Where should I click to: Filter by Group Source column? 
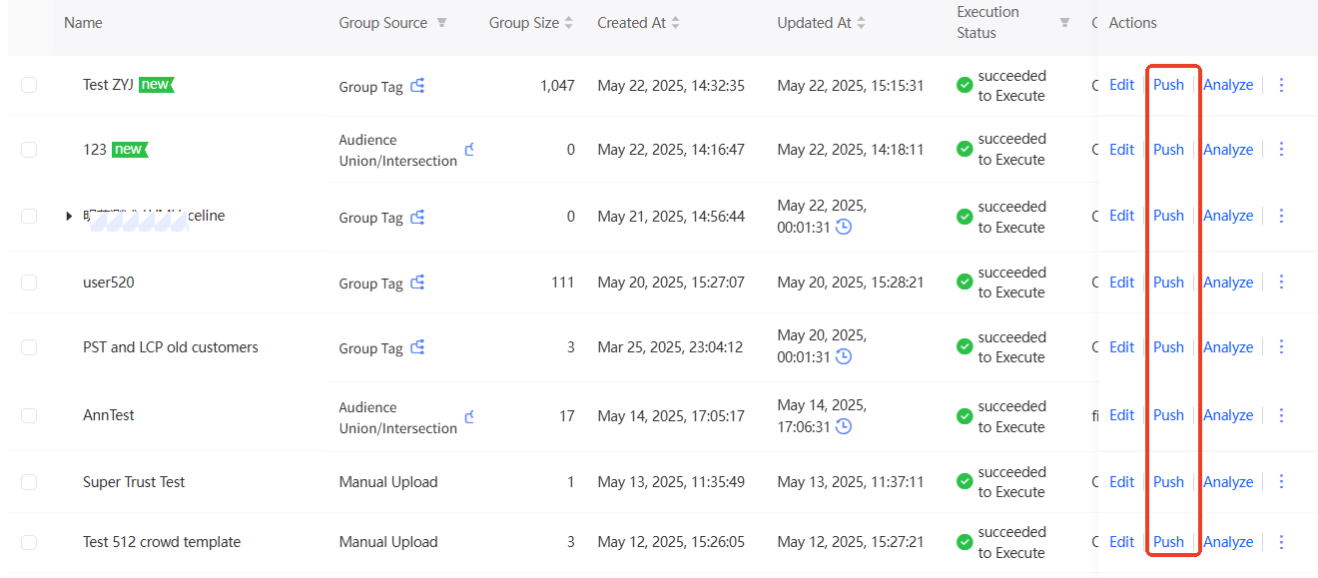tap(441, 23)
